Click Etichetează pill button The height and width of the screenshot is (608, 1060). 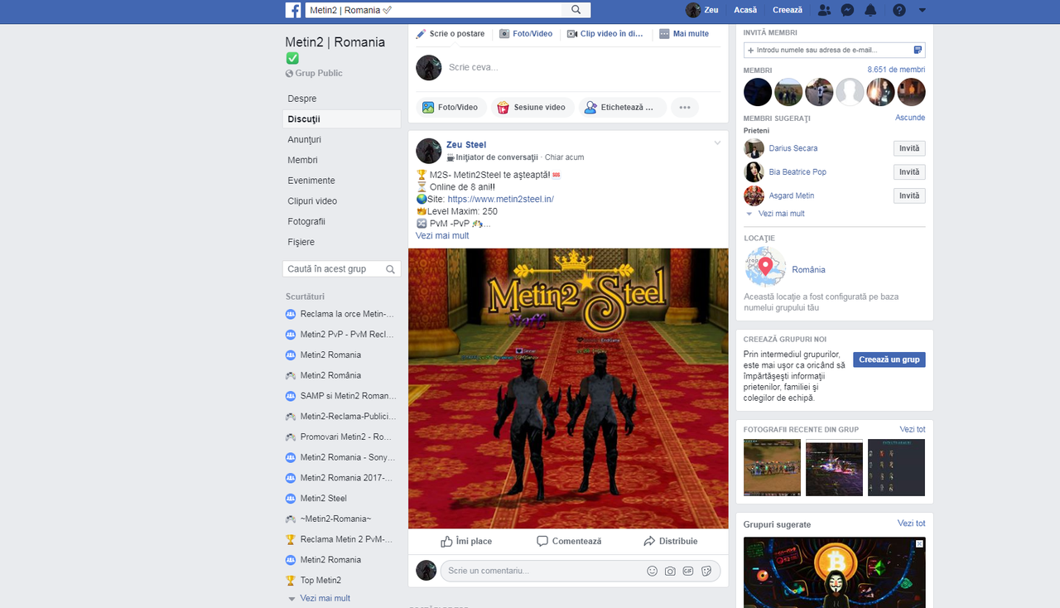(622, 108)
